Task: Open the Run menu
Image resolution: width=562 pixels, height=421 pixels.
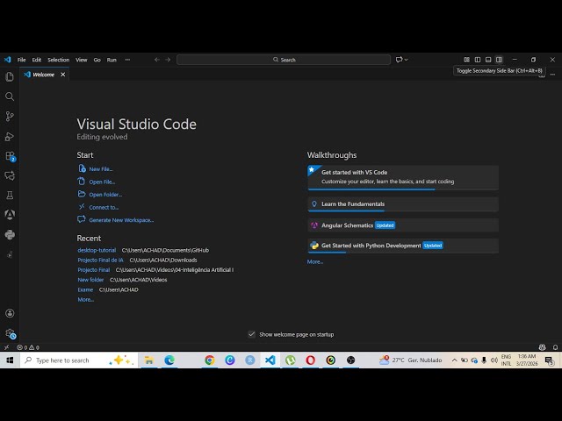Action: [x=112, y=60]
